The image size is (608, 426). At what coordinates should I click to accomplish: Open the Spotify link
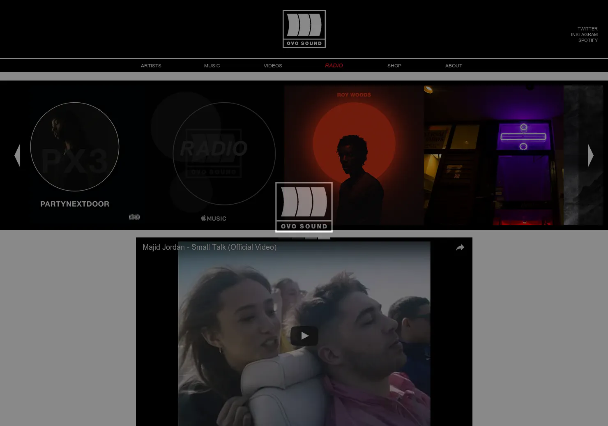(x=588, y=40)
